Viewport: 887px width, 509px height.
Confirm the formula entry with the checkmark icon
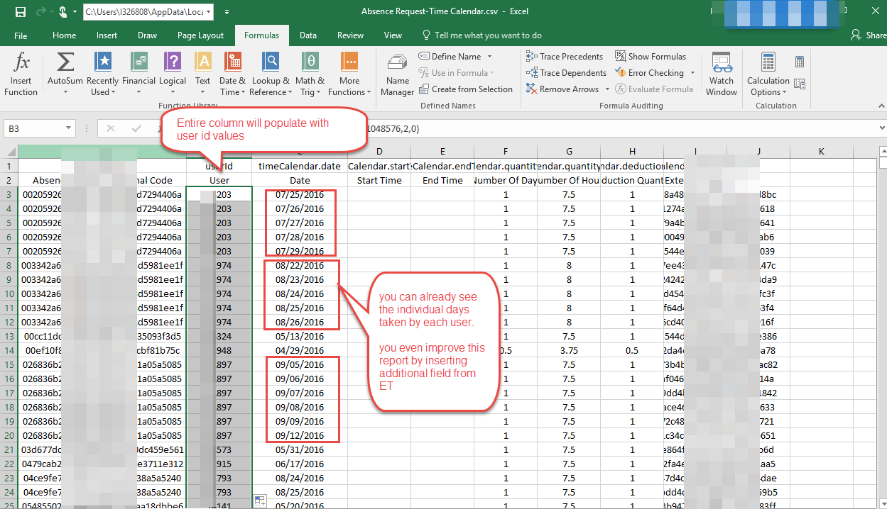[x=136, y=129]
